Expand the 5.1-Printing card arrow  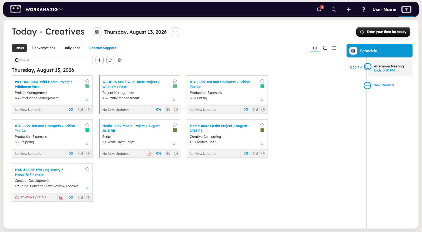pyautogui.click(x=262, y=100)
